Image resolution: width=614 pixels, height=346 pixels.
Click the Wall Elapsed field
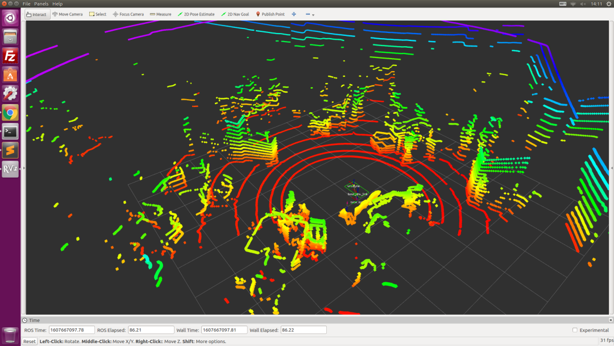304,330
